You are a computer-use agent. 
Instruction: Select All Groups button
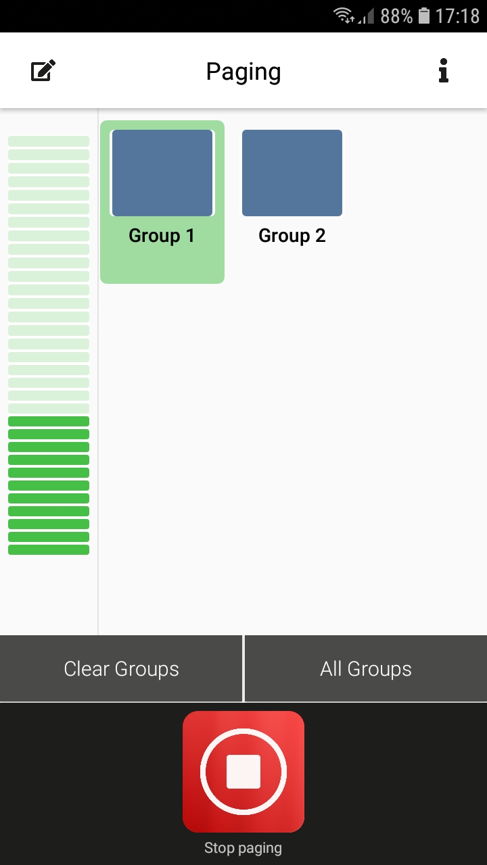pyautogui.click(x=366, y=669)
